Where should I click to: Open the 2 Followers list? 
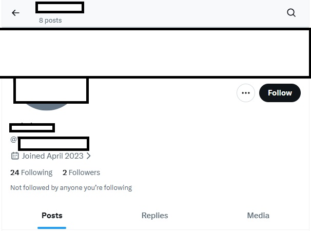pyautogui.click(x=81, y=172)
